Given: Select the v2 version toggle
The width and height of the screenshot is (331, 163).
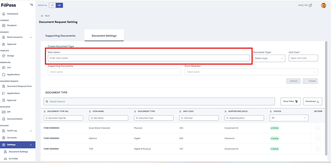Looking at the screenshot, I should tap(59, 5).
